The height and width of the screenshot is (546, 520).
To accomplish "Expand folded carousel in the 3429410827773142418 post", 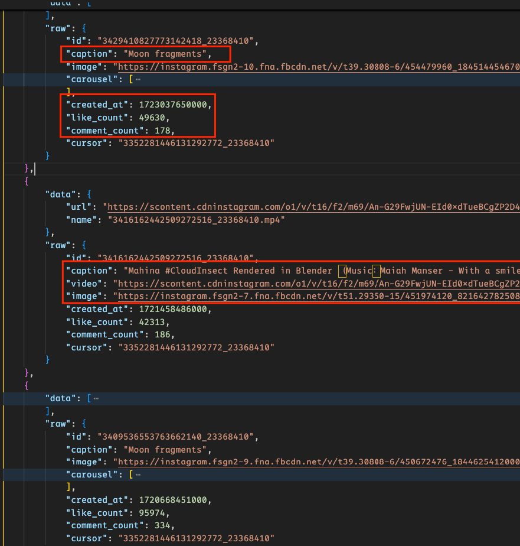I will coord(138,79).
